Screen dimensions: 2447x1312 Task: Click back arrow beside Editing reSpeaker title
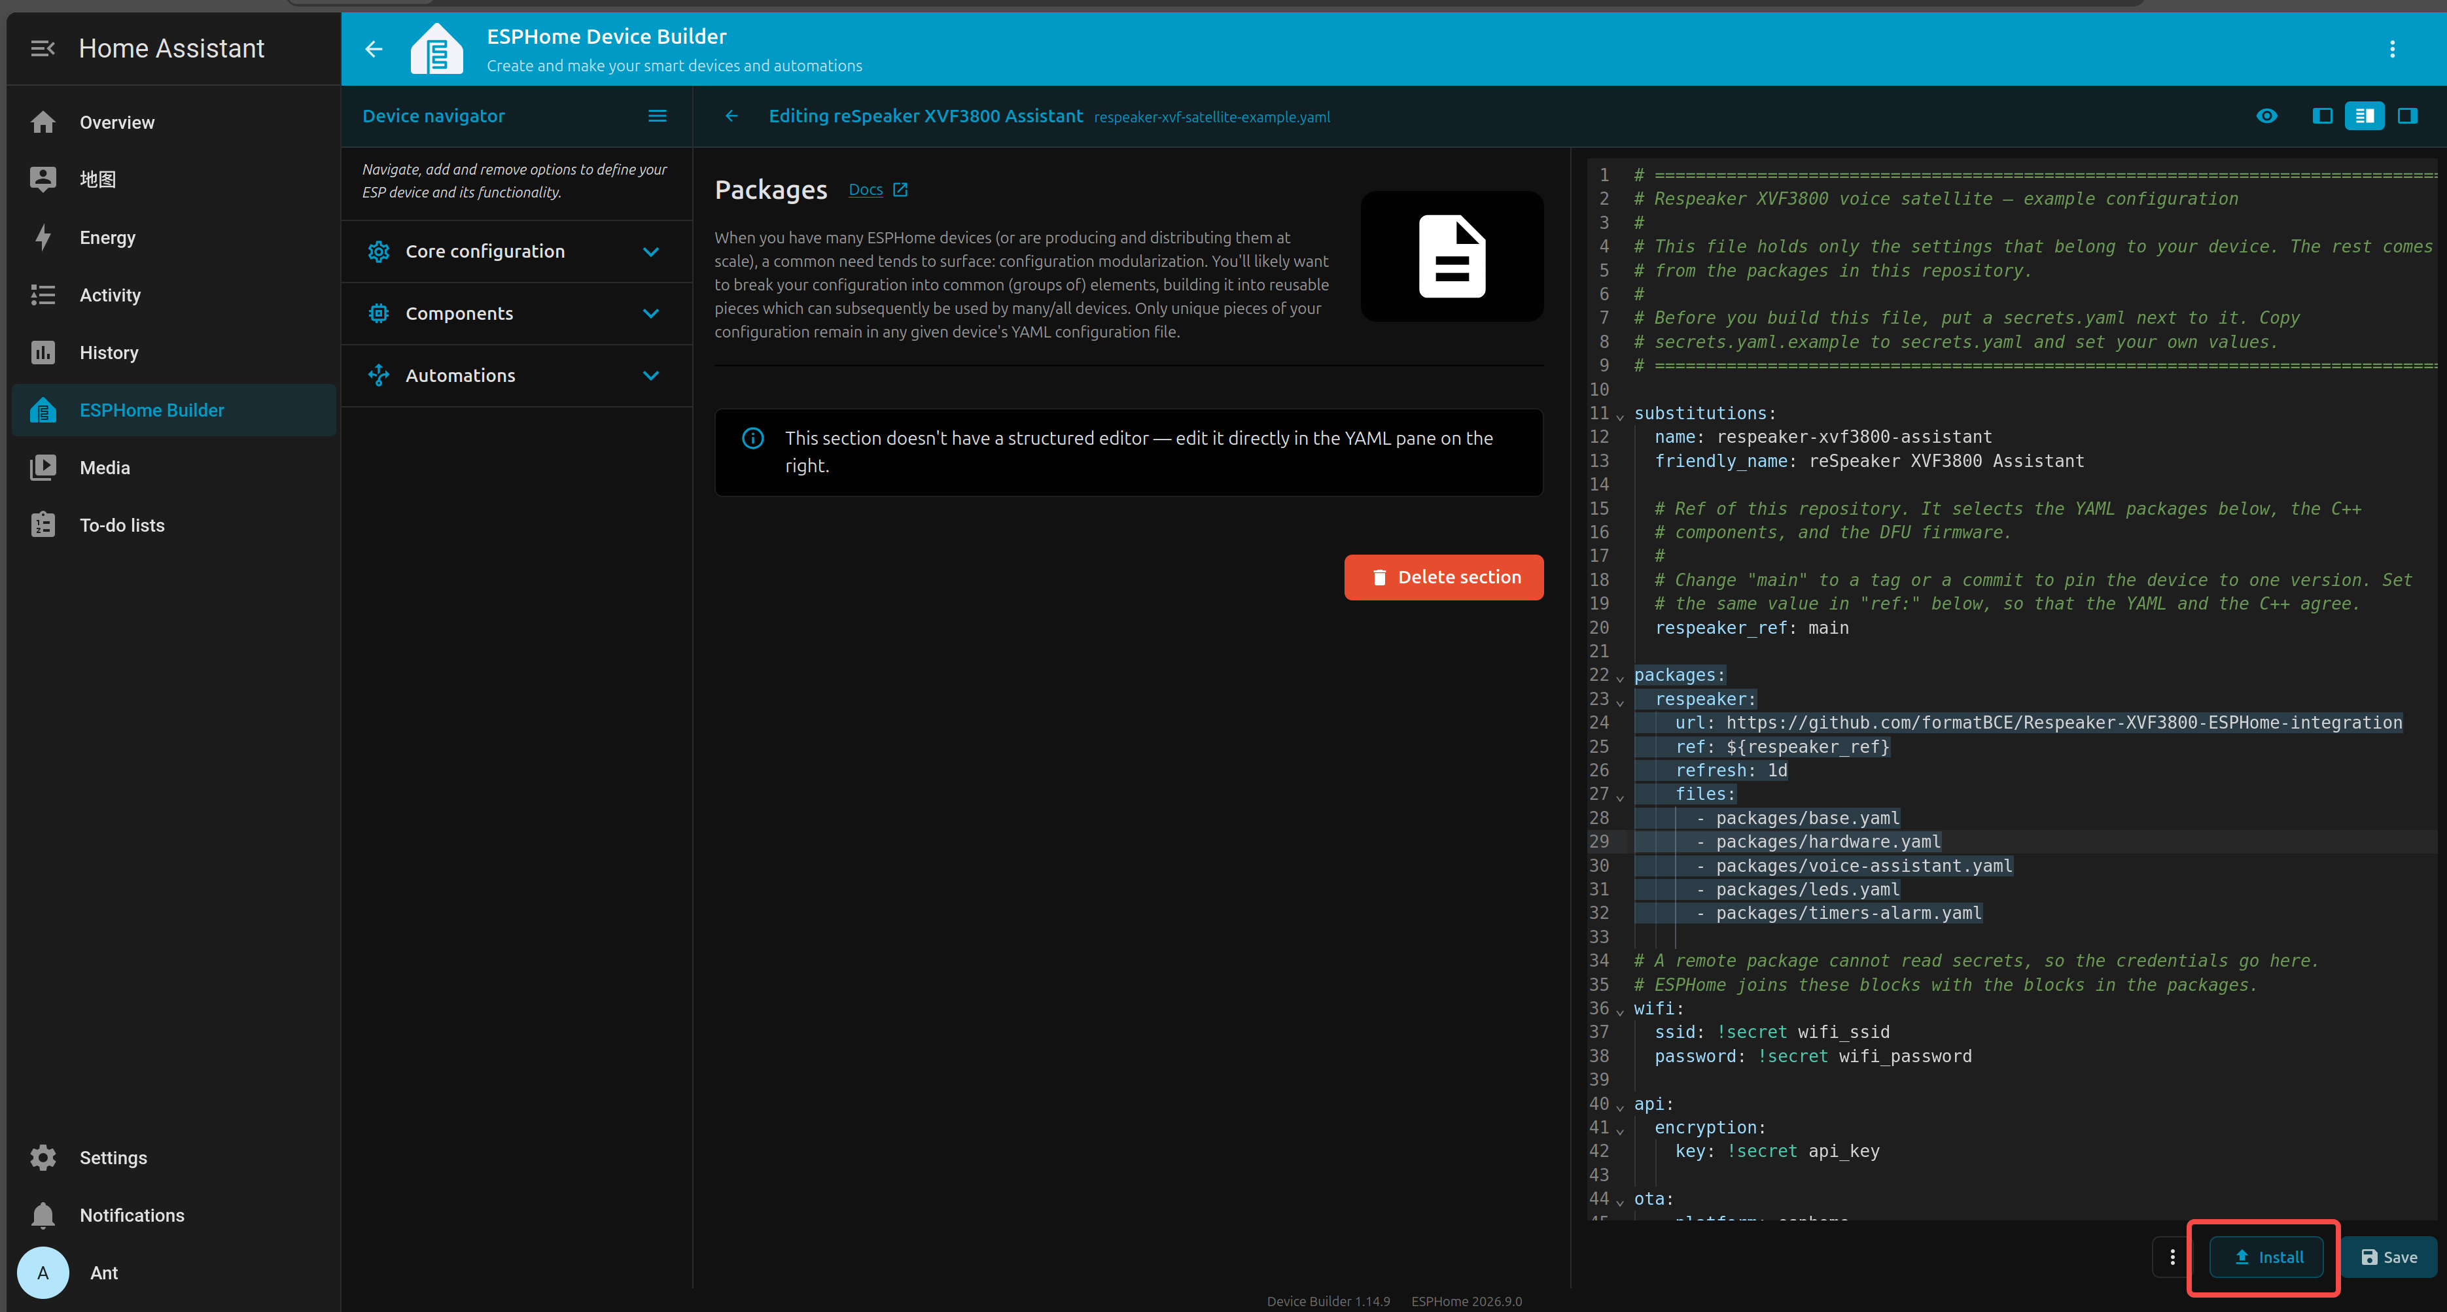731,116
